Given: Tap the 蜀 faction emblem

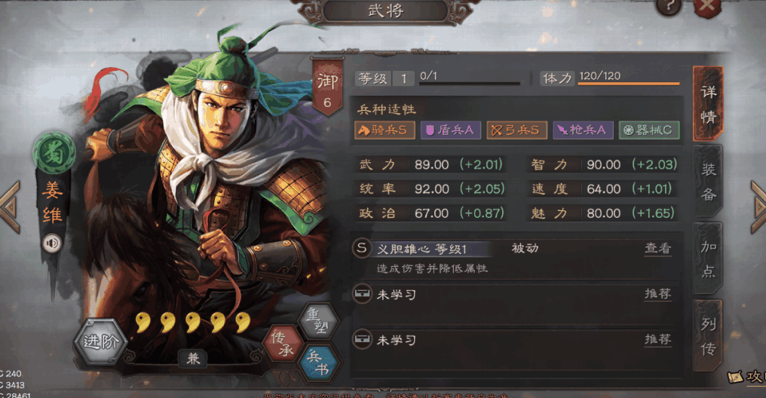Looking at the screenshot, I should click(54, 153).
